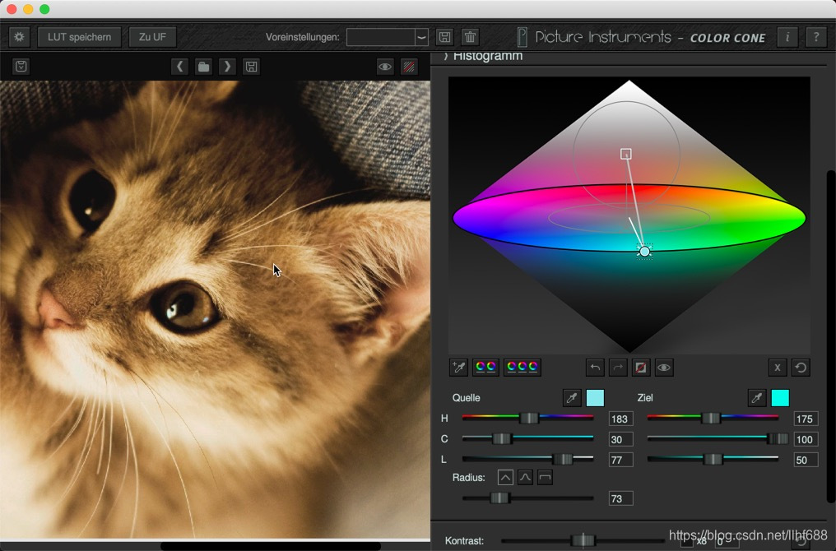
Task: Delete the color point with the X button
Action: click(778, 367)
